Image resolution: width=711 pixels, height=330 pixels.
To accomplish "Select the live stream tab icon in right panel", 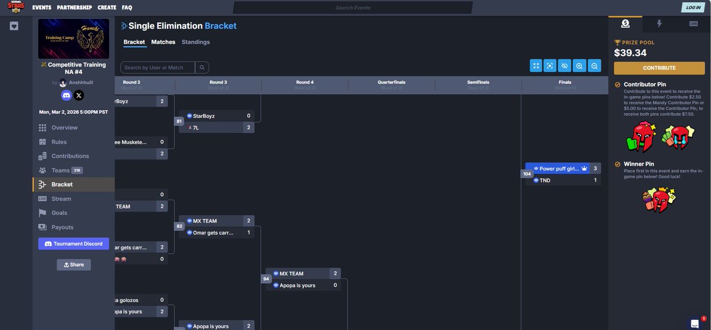I will click(693, 24).
